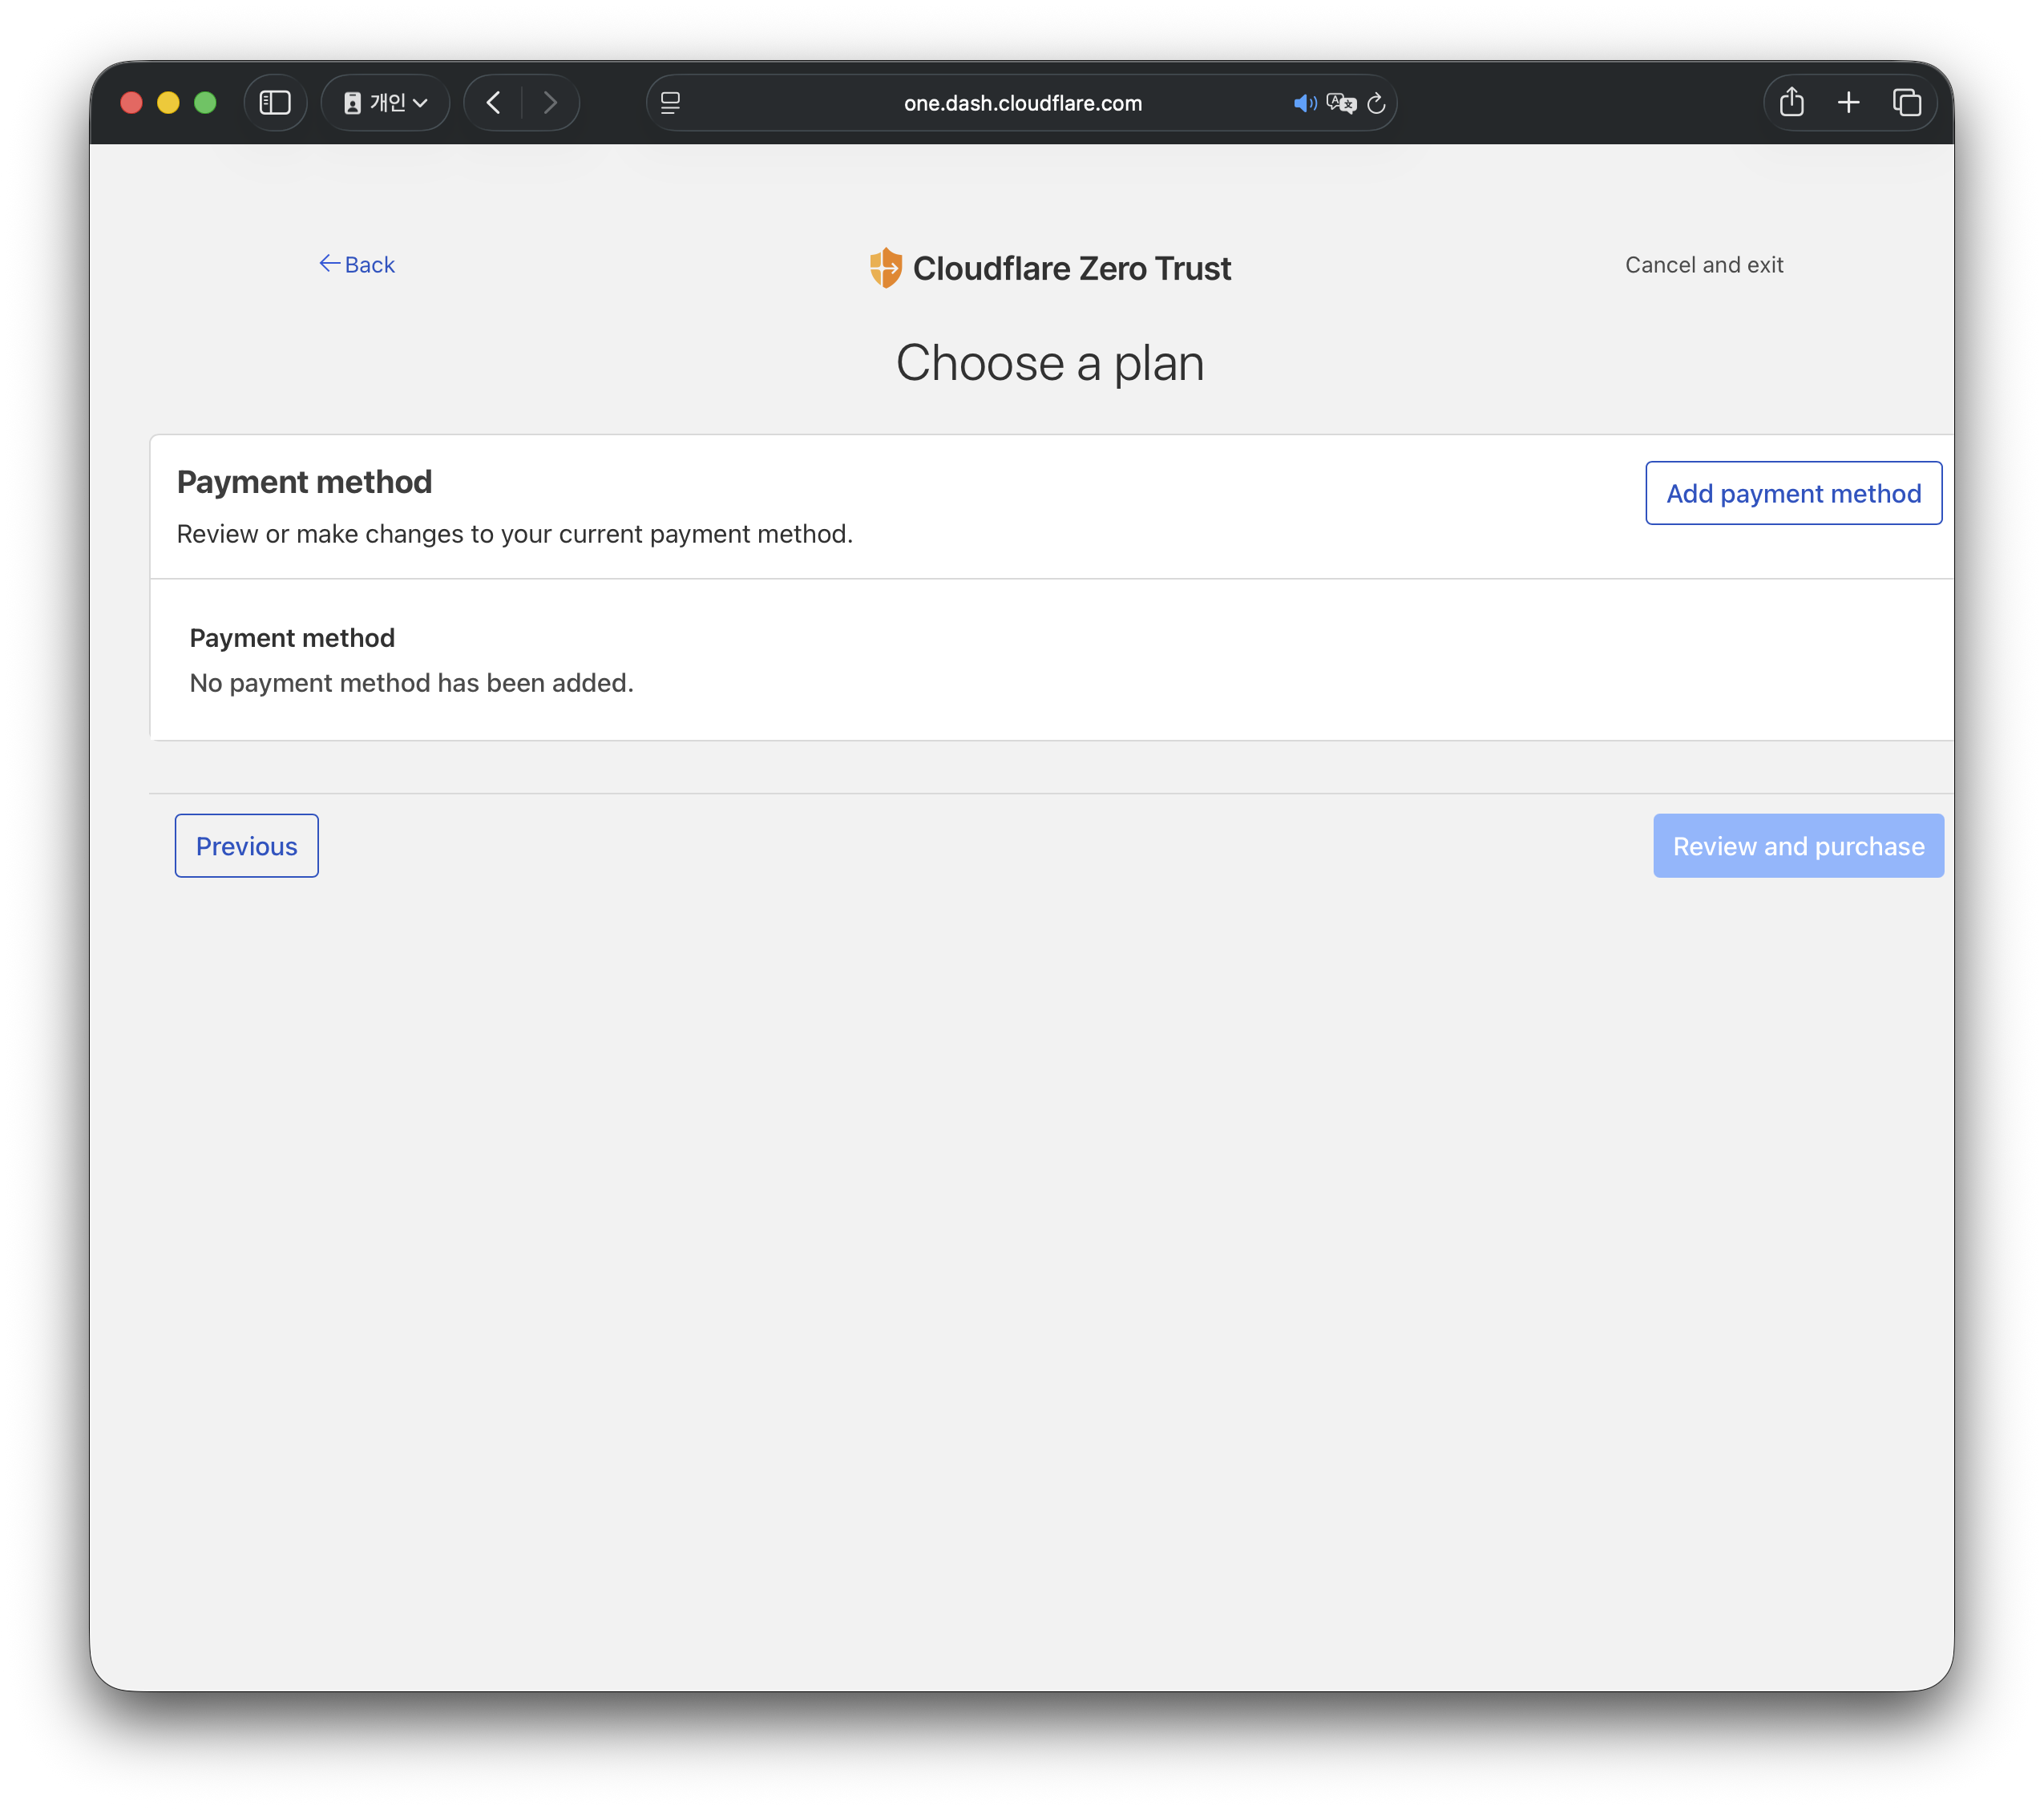Mute the tab audio speaker icon
The image size is (2044, 1810).
pos(1304,103)
